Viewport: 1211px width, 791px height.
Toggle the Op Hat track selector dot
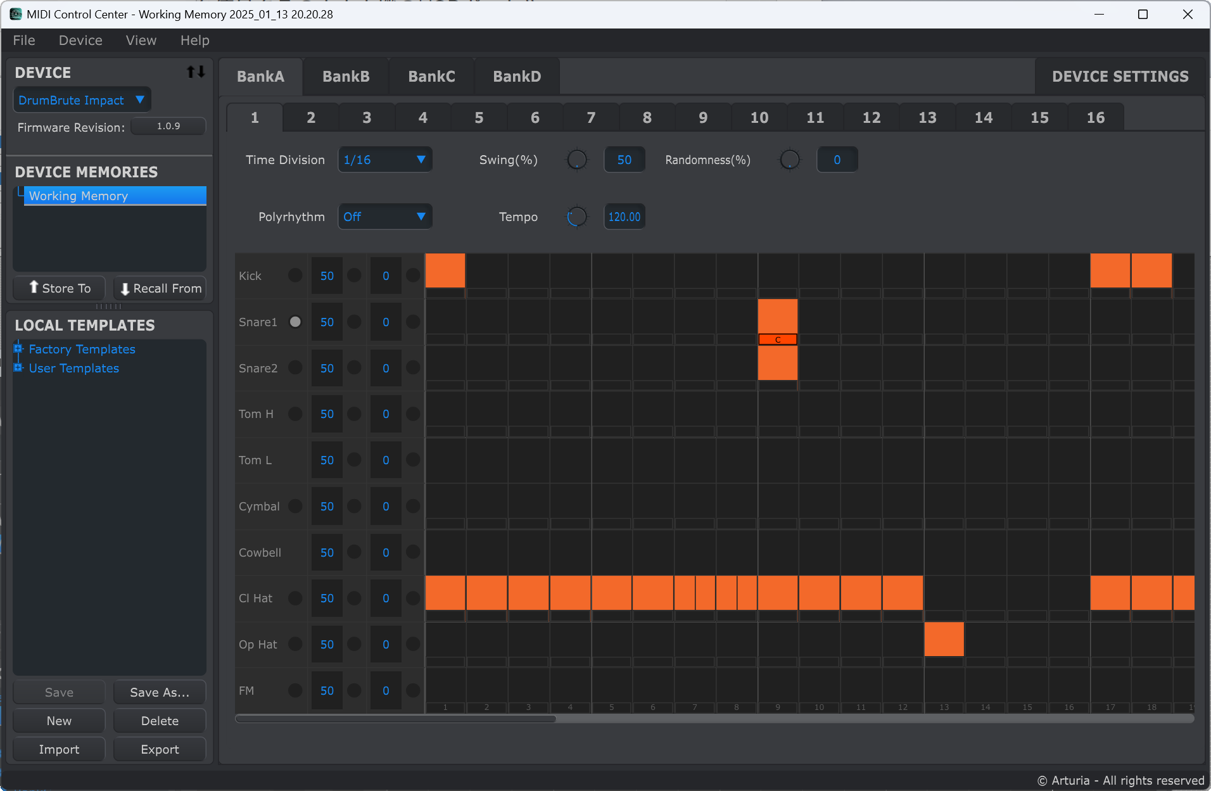coord(295,644)
